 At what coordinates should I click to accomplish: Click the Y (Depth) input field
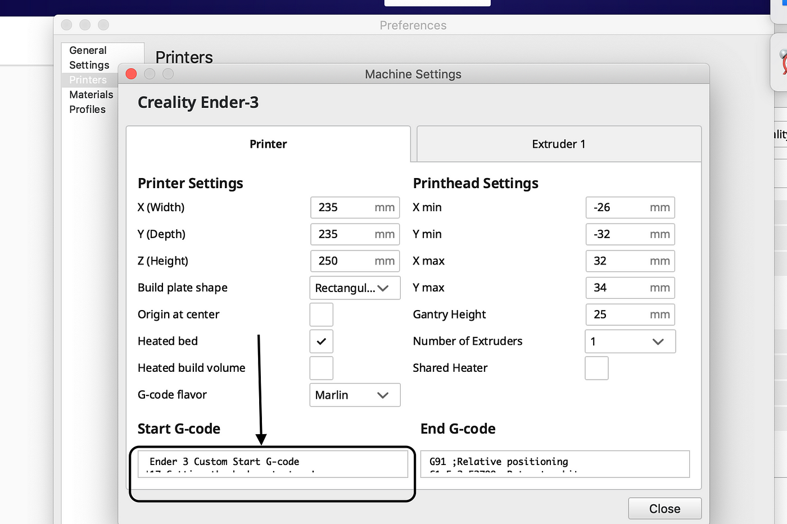[x=355, y=234]
